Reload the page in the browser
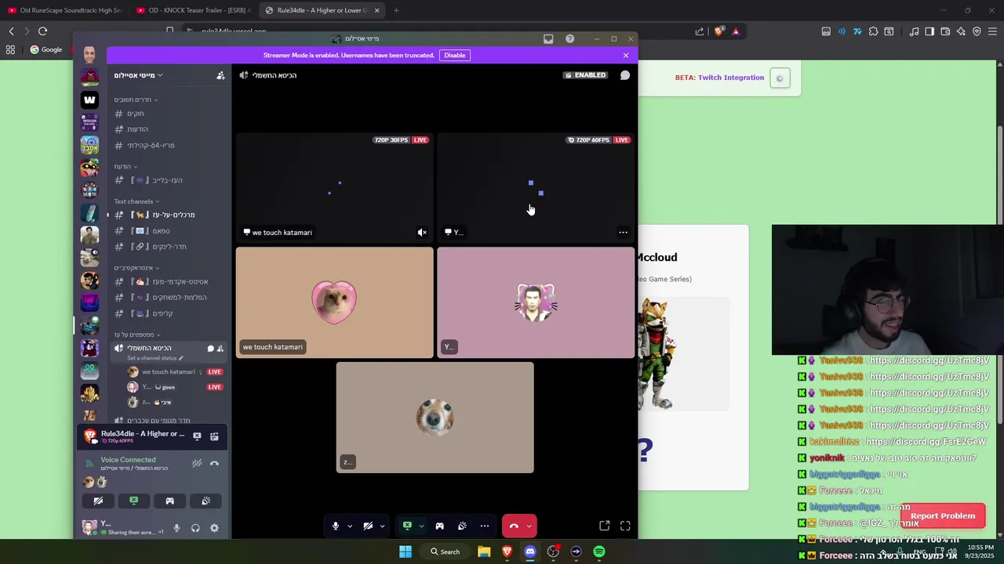 (42, 31)
